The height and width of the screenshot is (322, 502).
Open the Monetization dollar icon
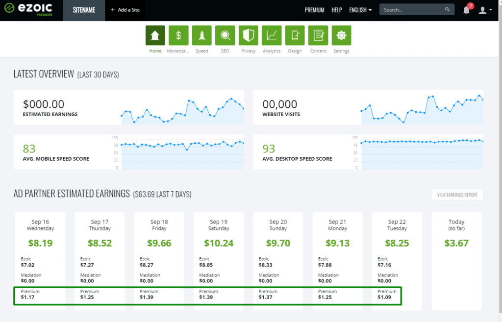tap(178, 35)
